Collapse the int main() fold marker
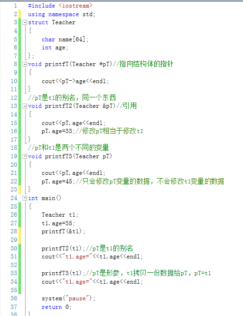 click(x=25, y=198)
